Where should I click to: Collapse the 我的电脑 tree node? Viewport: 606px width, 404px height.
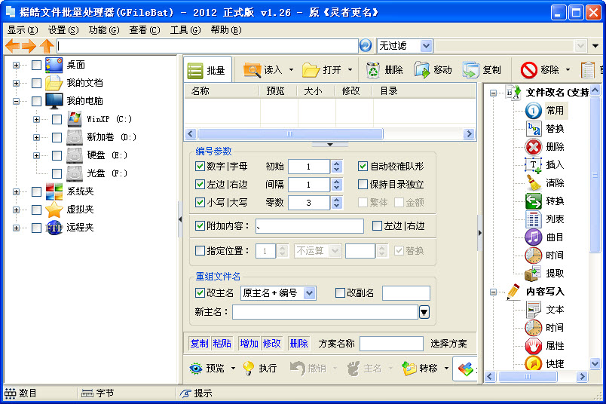(x=16, y=101)
